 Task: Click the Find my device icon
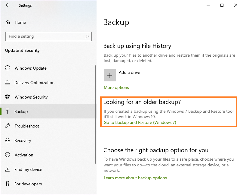pyautogui.click(x=8, y=169)
